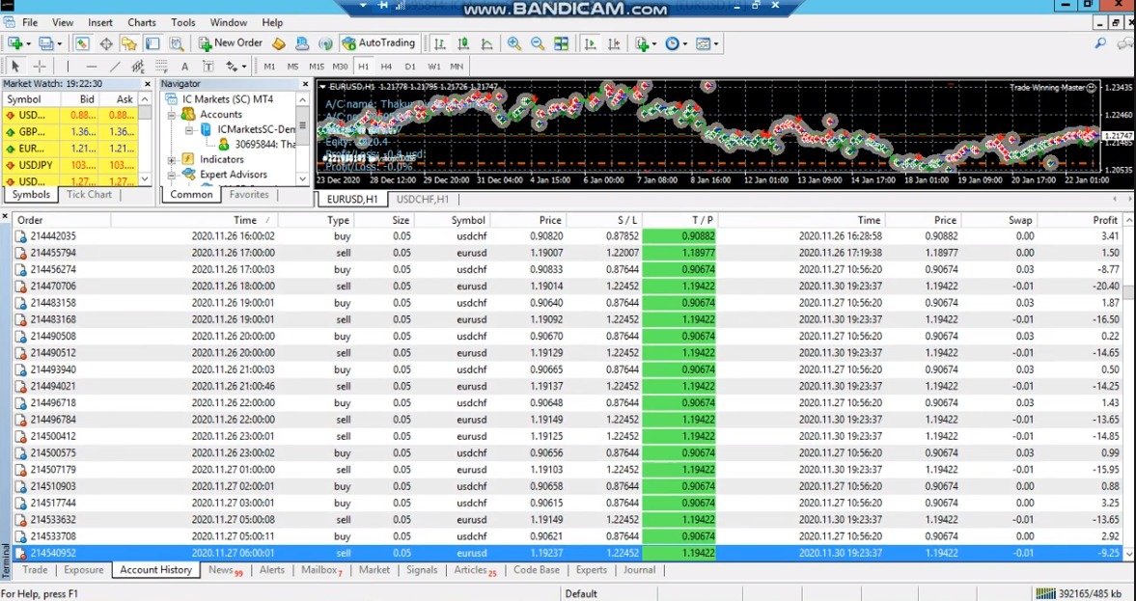
Task: Open the Charts menu
Action: [141, 22]
